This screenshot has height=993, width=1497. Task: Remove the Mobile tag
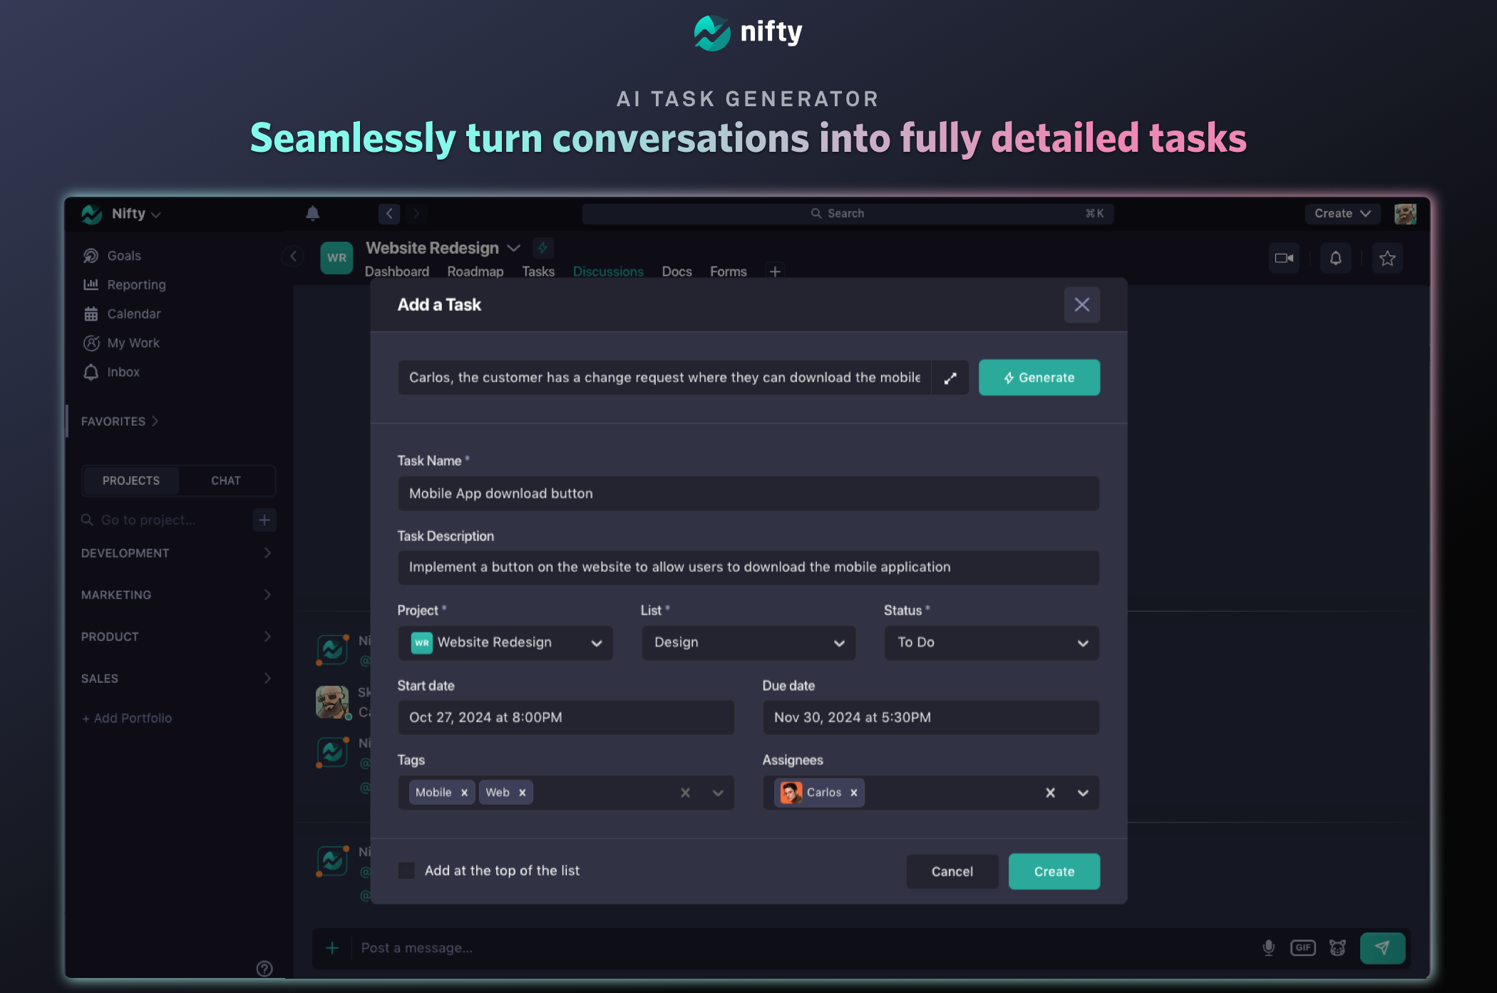click(464, 793)
